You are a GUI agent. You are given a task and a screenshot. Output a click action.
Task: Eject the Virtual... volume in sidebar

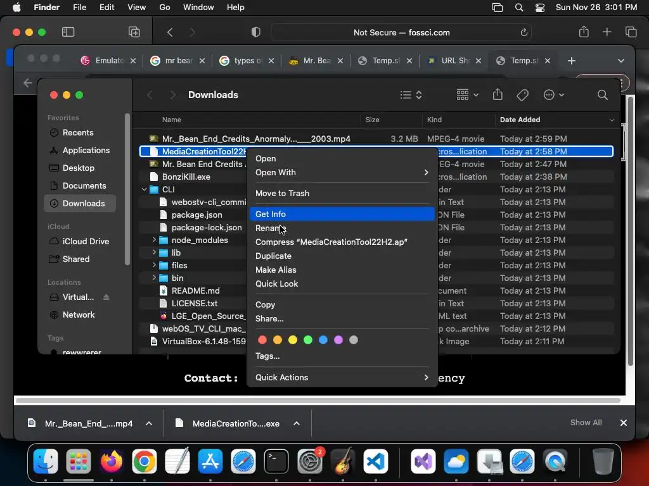pyautogui.click(x=106, y=297)
